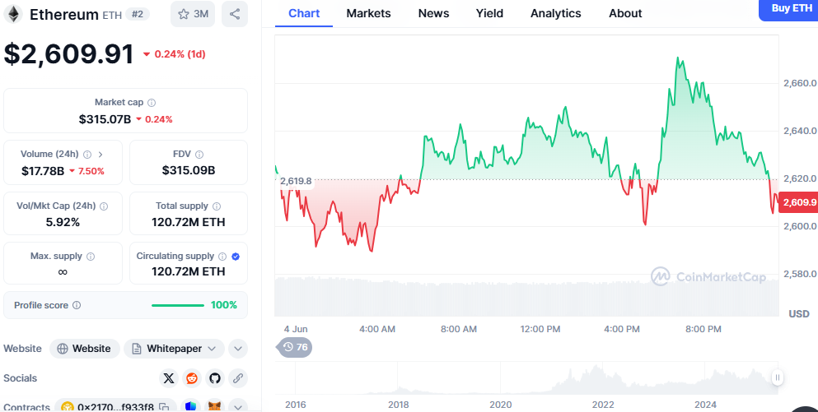Click the Ethereum diamond logo icon

point(13,14)
